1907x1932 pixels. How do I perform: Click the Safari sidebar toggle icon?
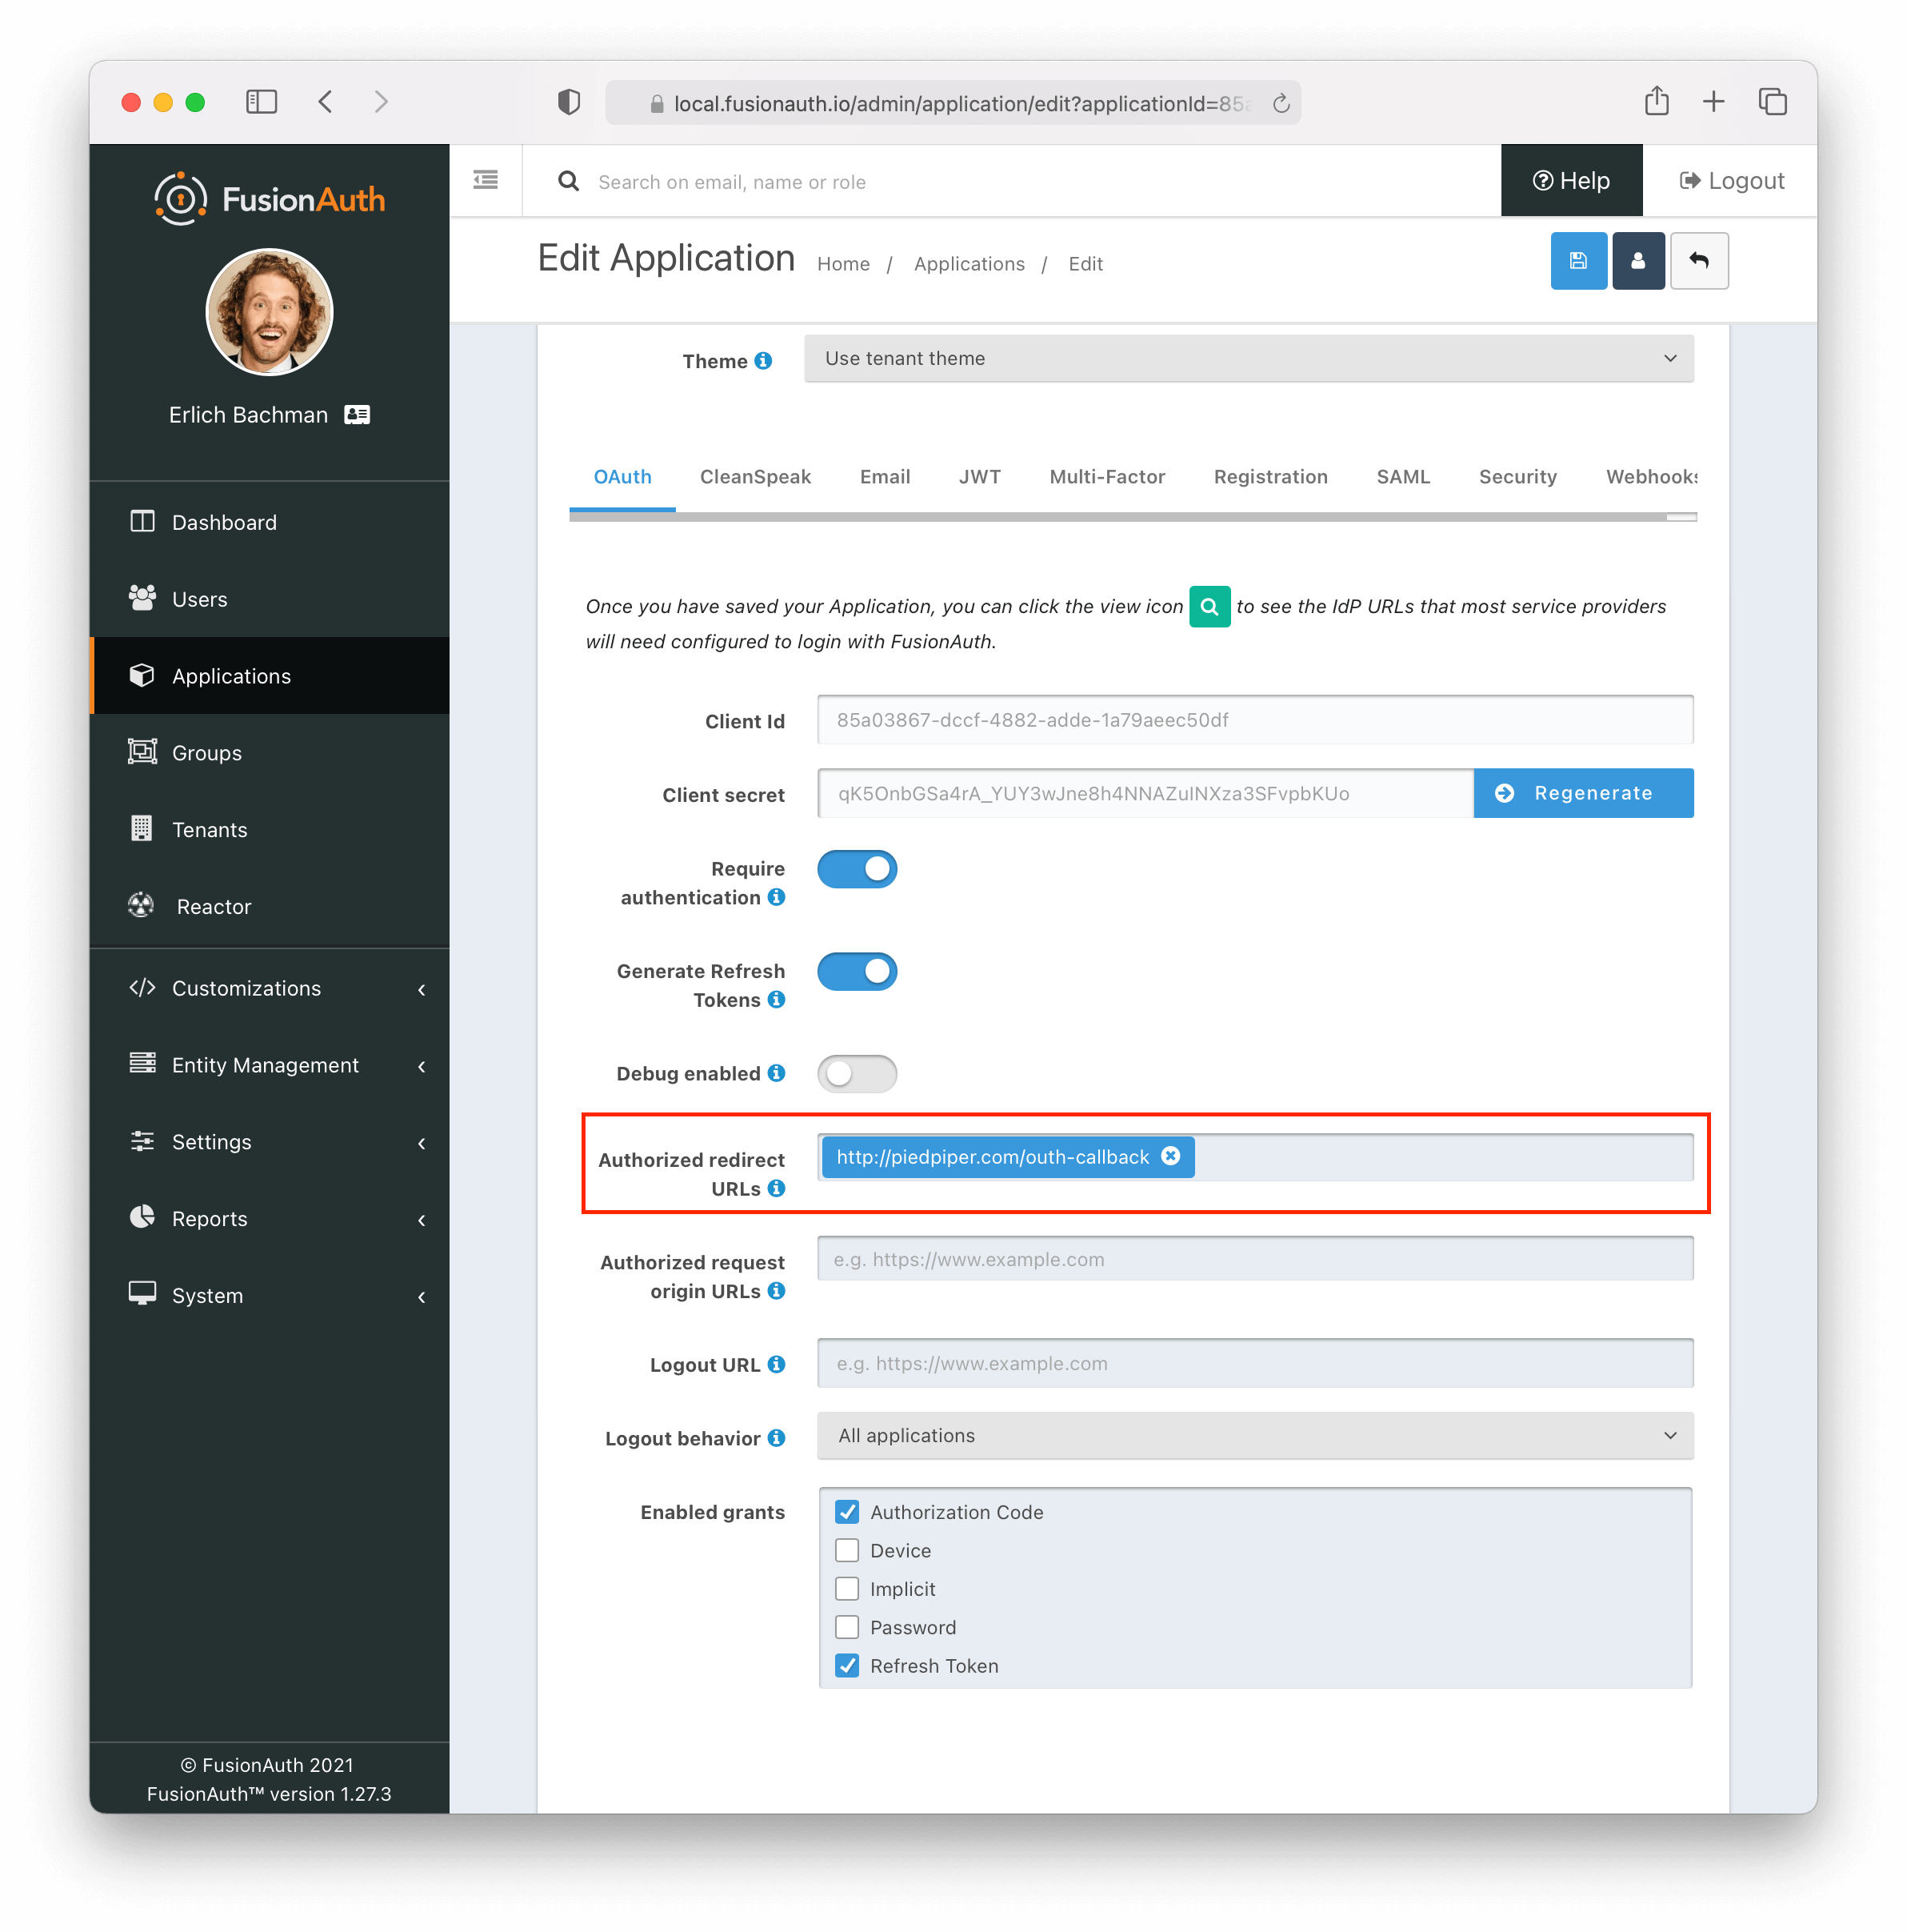tap(261, 102)
